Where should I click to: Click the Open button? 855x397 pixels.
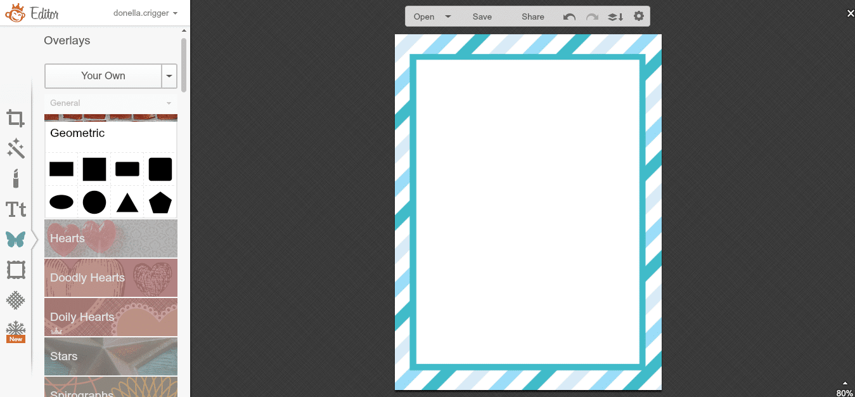(x=424, y=17)
